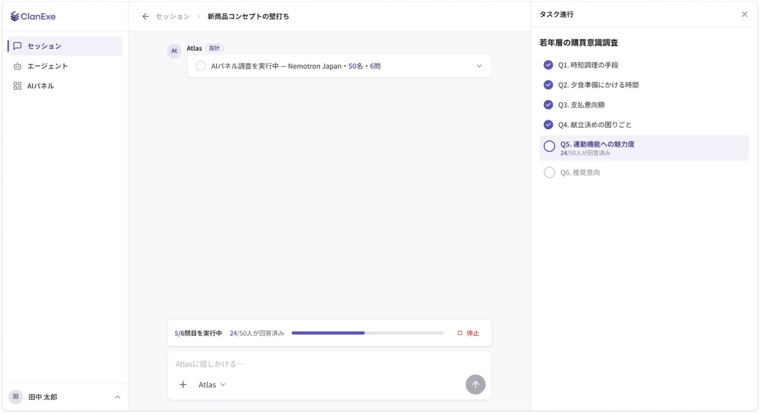Click the Atlas sender name in chat
760x413 pixels.
[194, 48]
